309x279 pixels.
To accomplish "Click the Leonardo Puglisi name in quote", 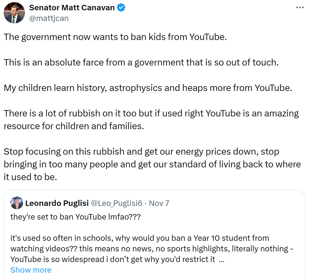I will (x=57, y=203).
